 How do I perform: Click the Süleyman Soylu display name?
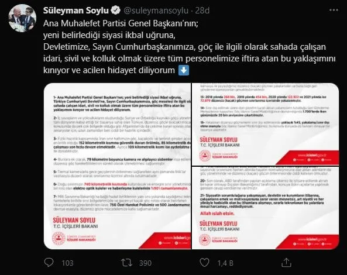click(75, 11)
